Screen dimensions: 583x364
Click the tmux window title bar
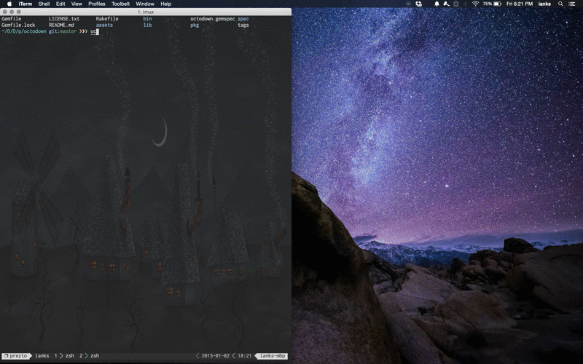click(x=146, y=12)
